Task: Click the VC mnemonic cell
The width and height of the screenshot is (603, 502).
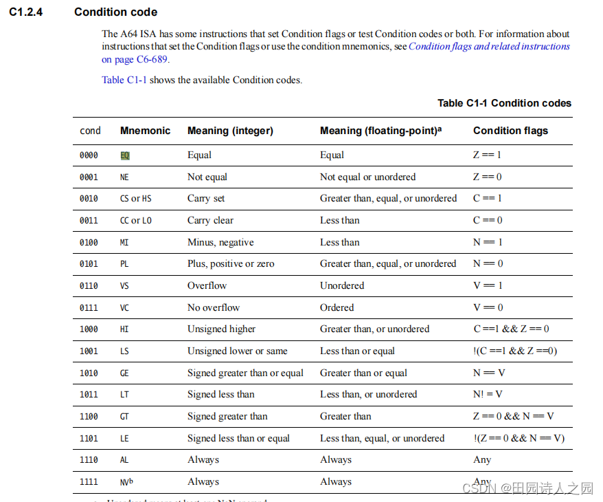Action: [124, 308]
